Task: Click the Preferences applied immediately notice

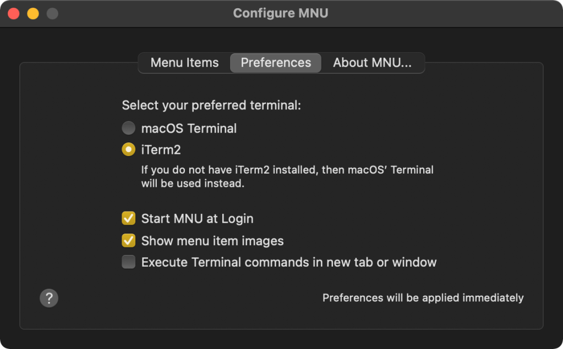Action: (x=423, y=297)
